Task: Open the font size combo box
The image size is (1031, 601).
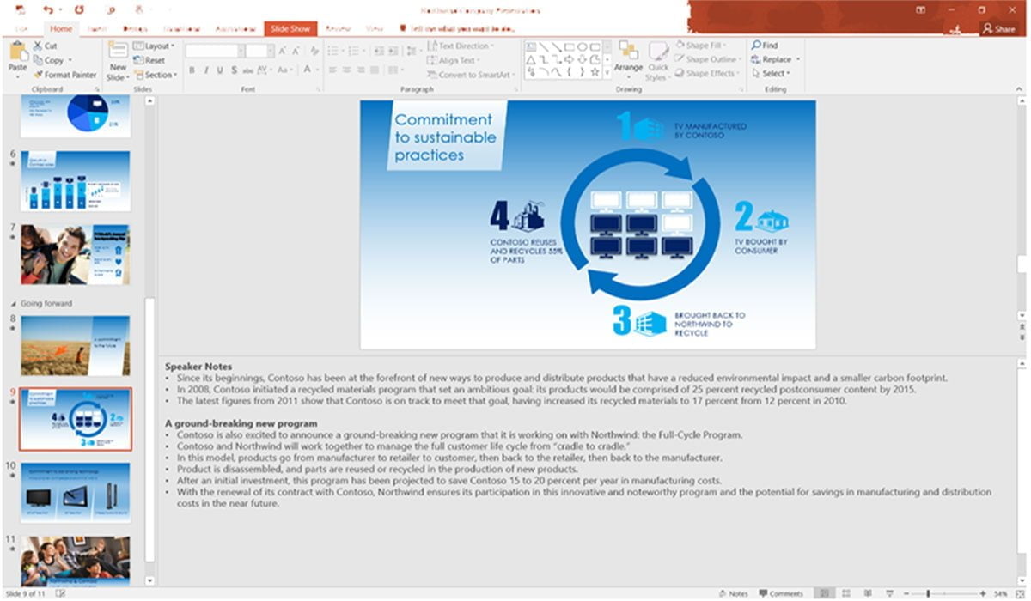Action: [x=259, y=51]
